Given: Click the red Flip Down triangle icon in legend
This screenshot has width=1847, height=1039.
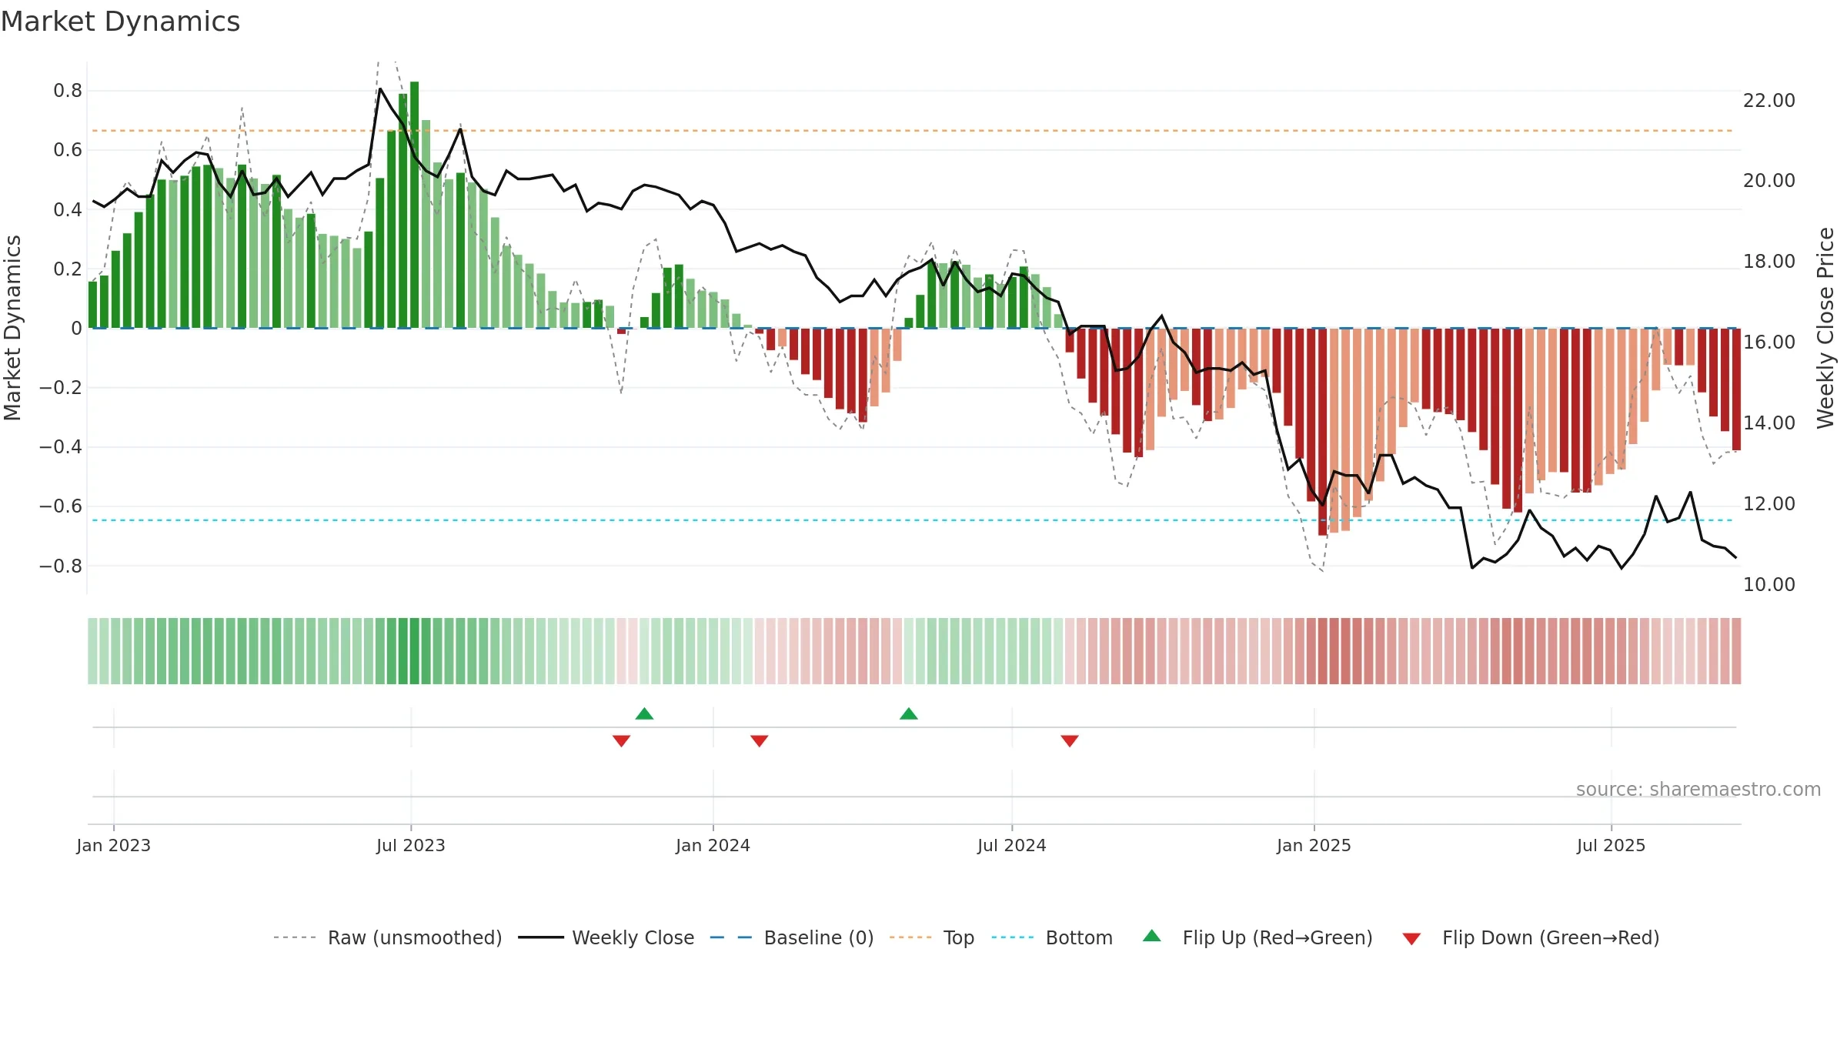Looking at the screenshot, I should (1411, 939).
